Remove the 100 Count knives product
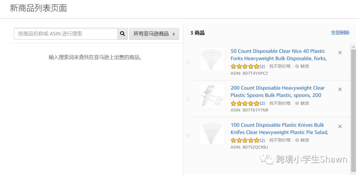Image resolution: width=359 pixels, height=175 pixels. tap(340, 126)
